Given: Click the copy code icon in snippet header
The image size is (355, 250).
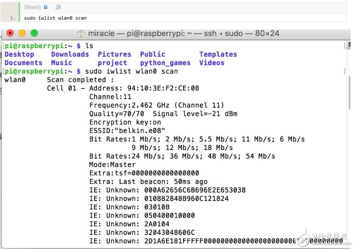Looking at the screenshot, I should (58, 7).
